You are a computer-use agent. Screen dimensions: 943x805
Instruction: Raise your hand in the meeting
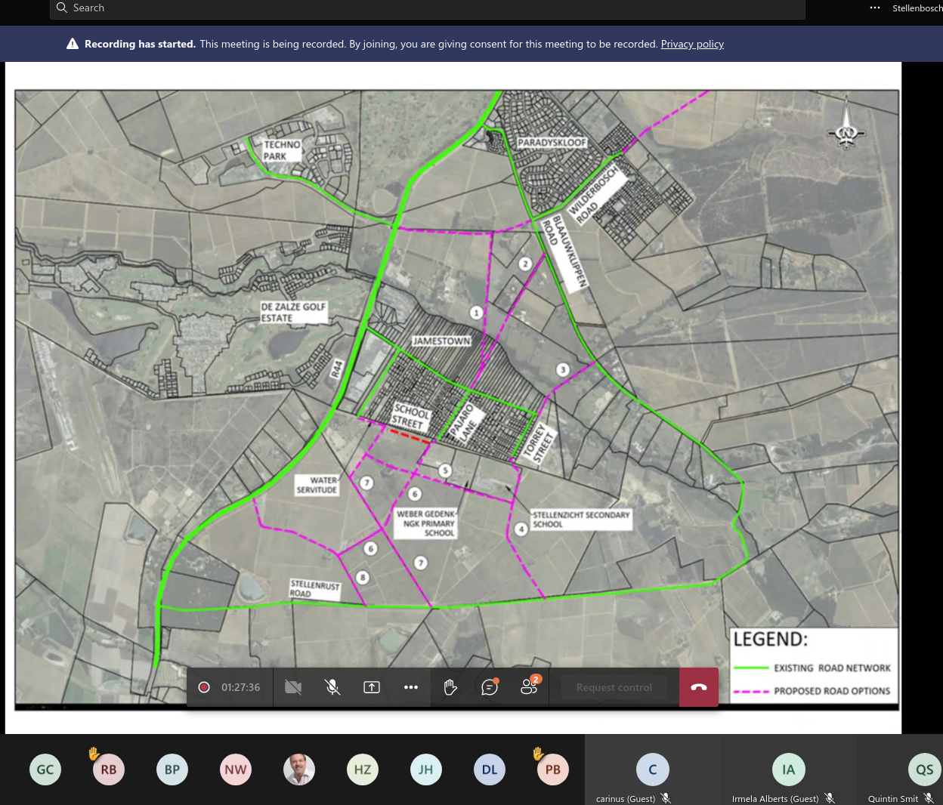(x=450, y=687)
